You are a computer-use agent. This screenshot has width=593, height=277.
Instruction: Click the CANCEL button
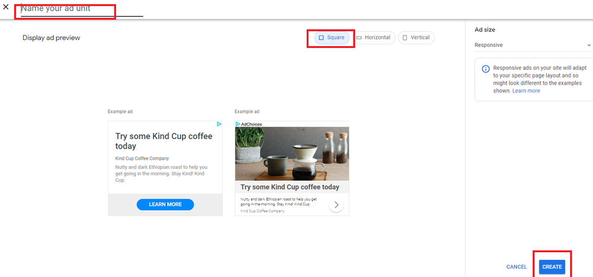[x=517, y=267]
